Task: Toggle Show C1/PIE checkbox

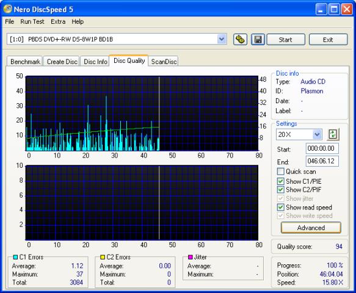Action: click(x=281, y=181)
